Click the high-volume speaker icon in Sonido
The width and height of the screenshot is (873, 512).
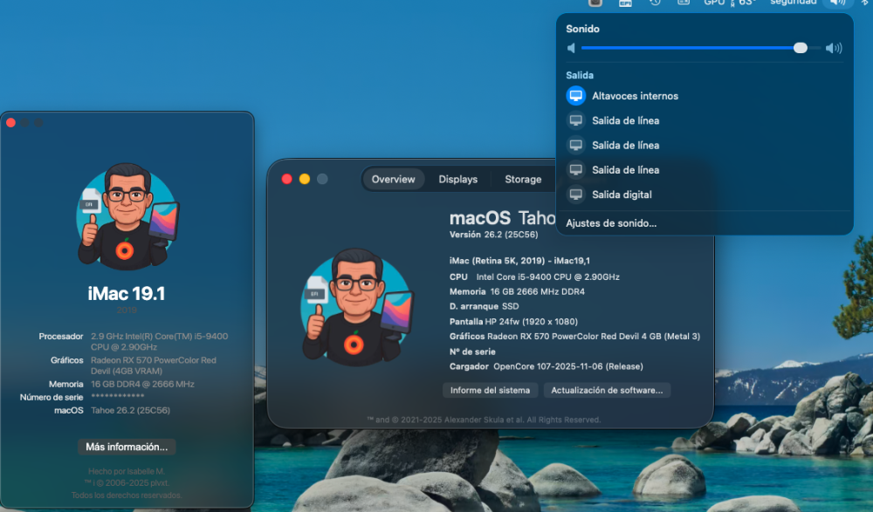(834, 49)
